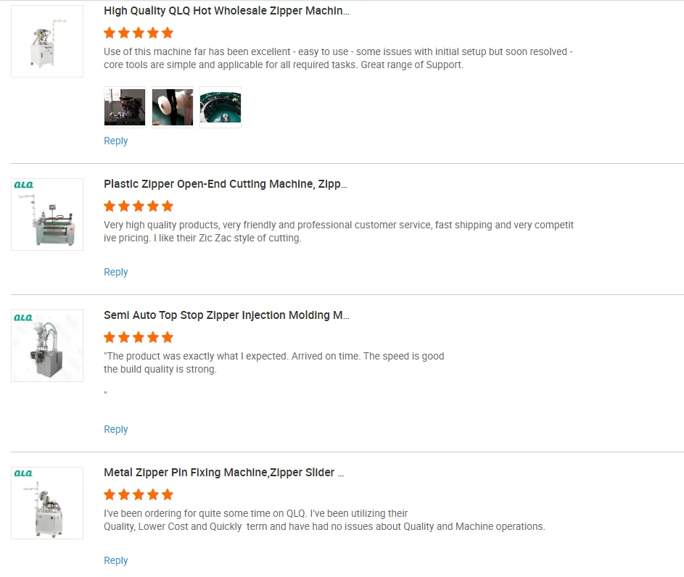The width and height of the screenshot is (684, 577).
Task: Reply to the QLQ Hot Wholesale review
Action: [116, 141]
